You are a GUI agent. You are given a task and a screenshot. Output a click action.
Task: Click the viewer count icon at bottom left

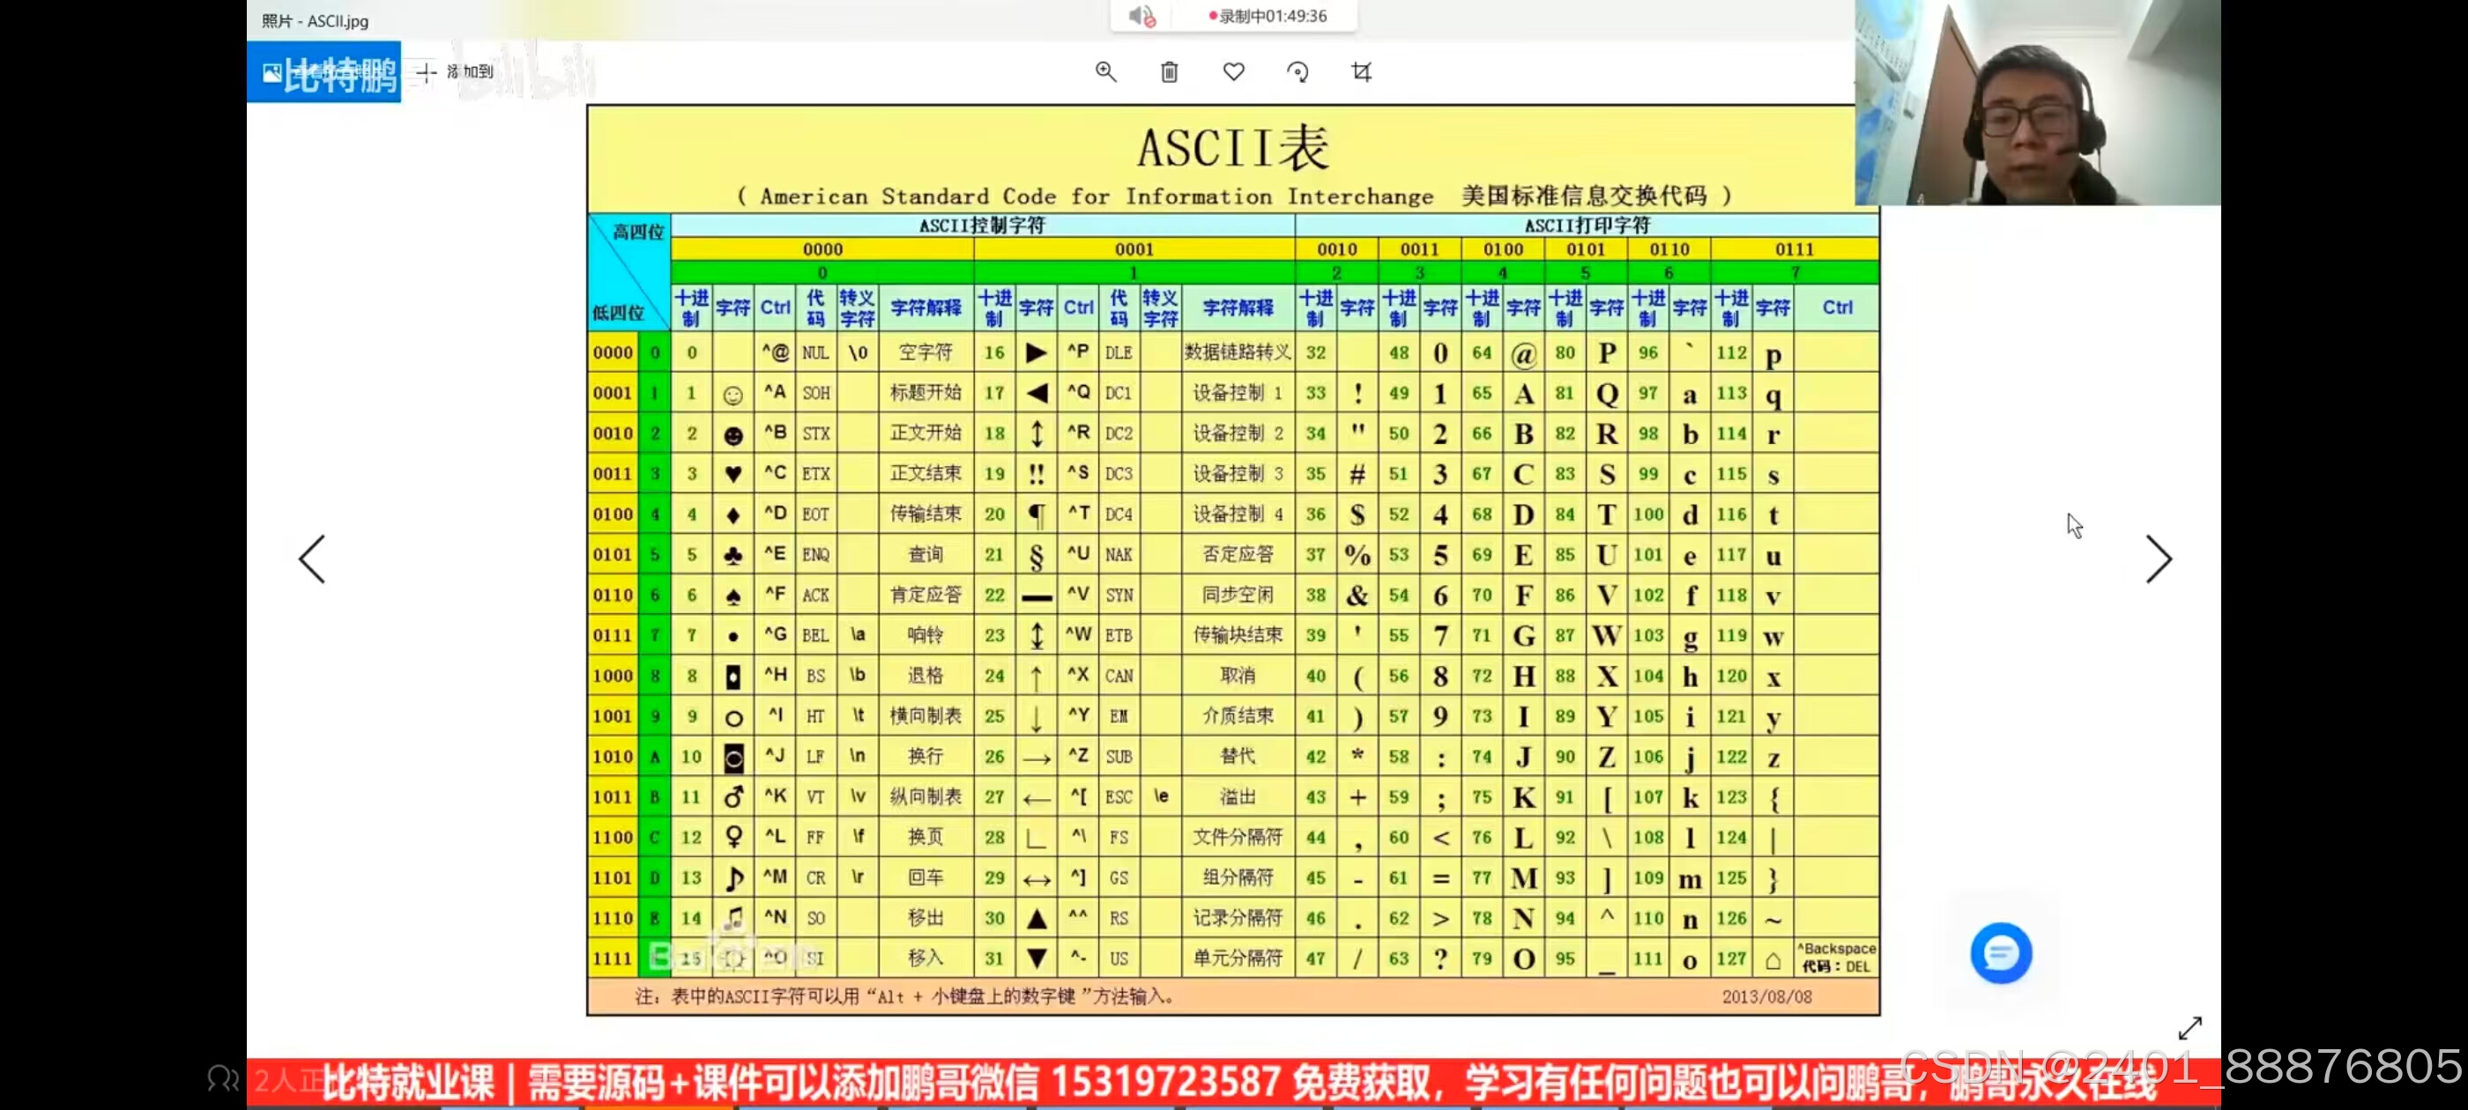point(223,1079)
